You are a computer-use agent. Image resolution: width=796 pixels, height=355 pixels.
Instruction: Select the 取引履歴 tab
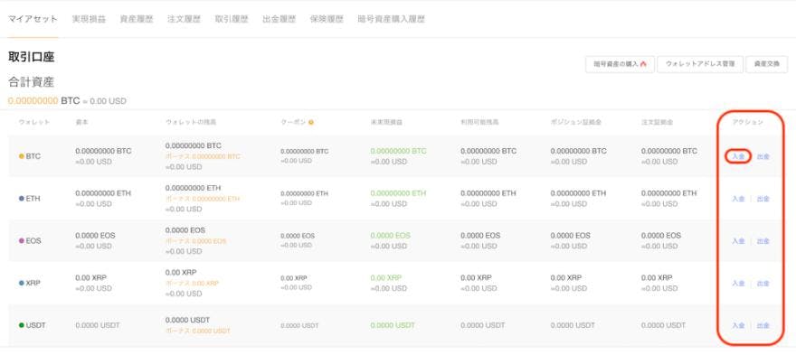[232, 19]
